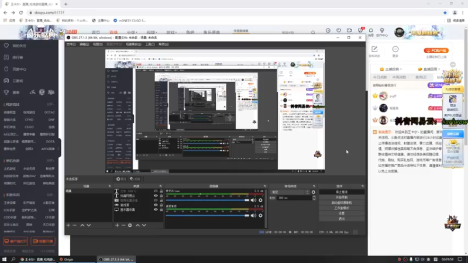Float the Audio Mixer dock using its header icon
Image resolution: width=468 pixels, height=263 pixels.
click(x=265, y=186)
